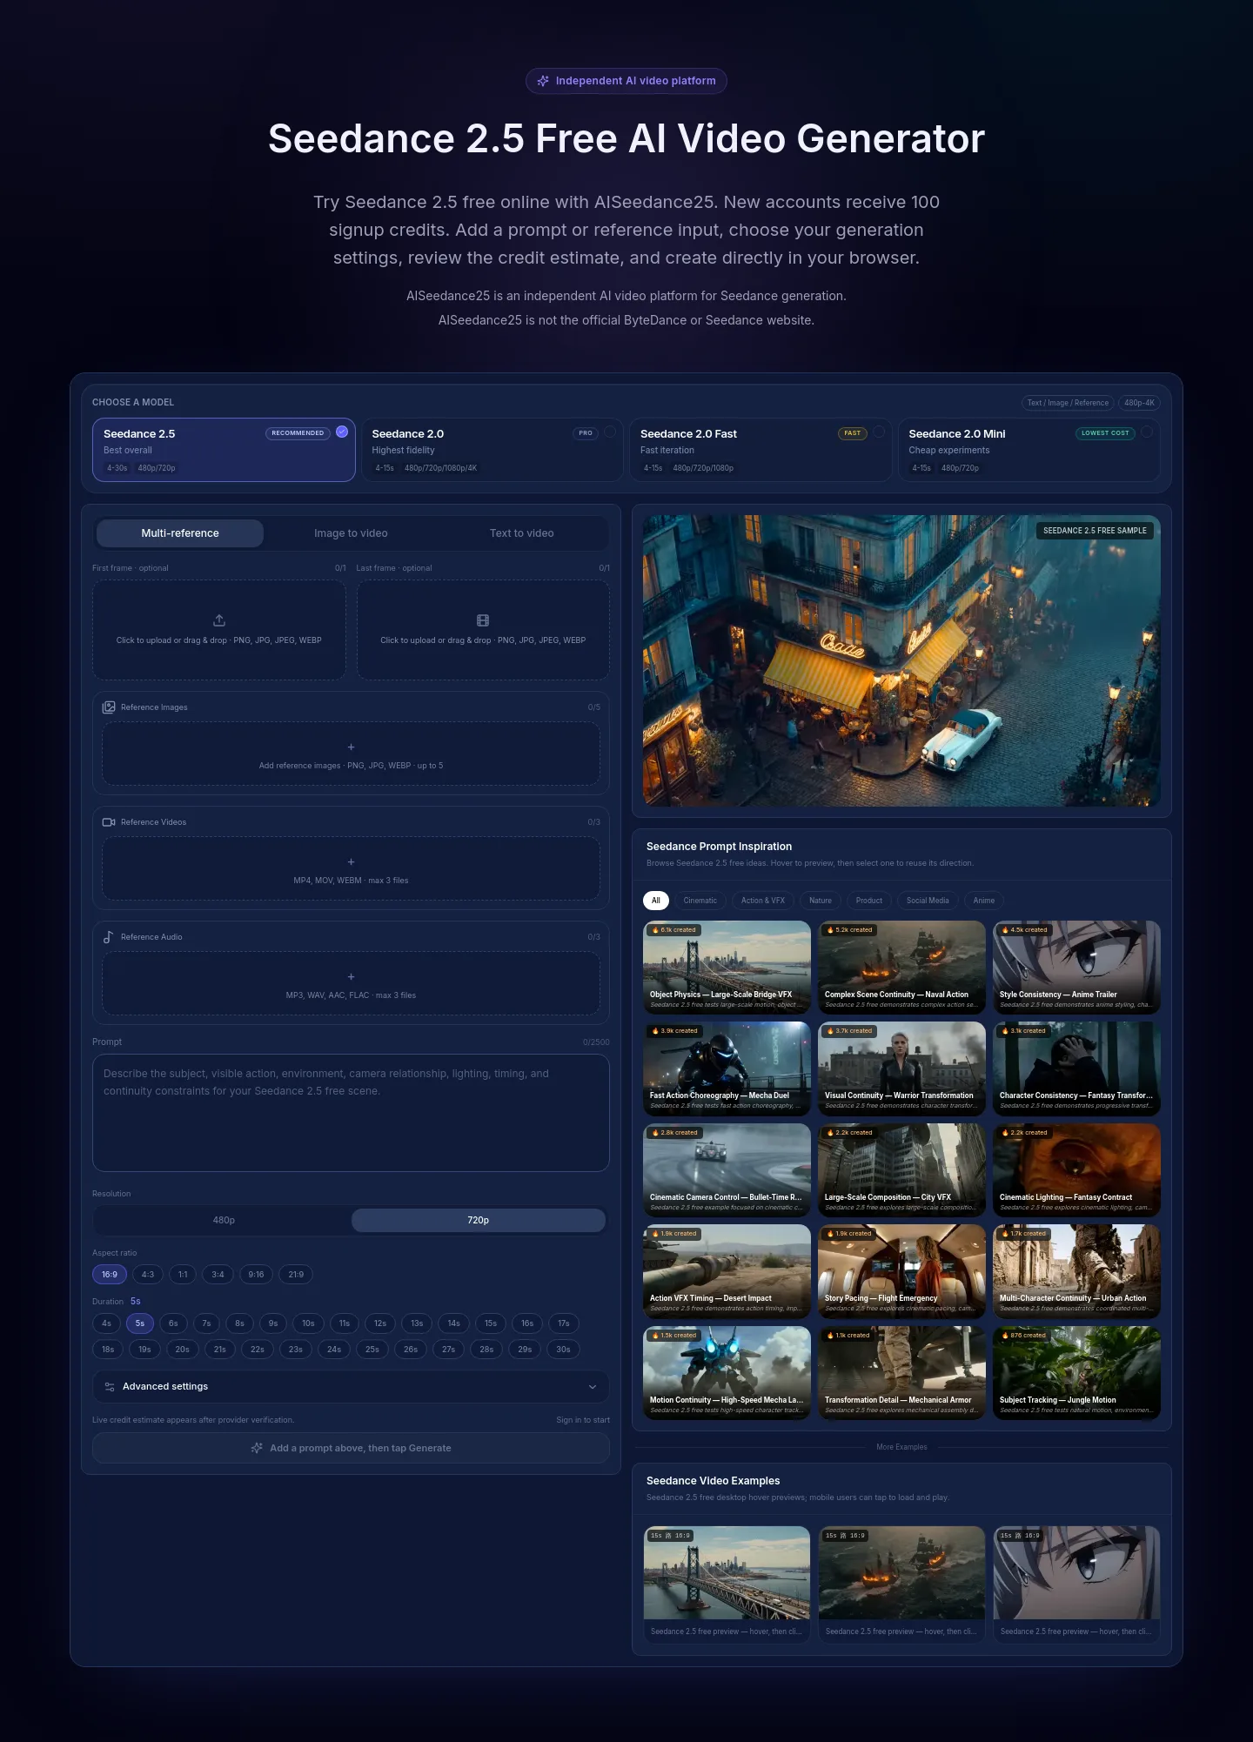Set aspect ratio to 9:16
Screen dimensions: 1253x1742
256,1275
